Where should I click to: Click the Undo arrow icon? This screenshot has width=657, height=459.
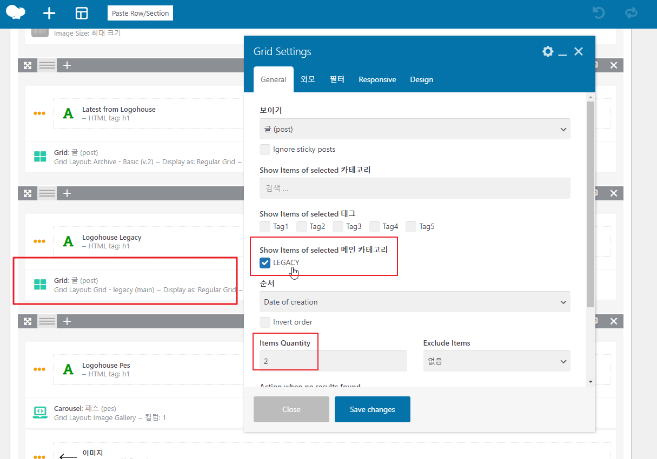[x=599, y=13]
